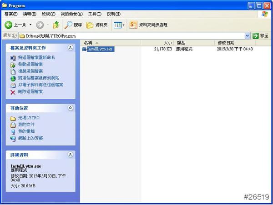Click the Windows flag logo
Viewport: 273px width, 205px height.
click(265, 14)
